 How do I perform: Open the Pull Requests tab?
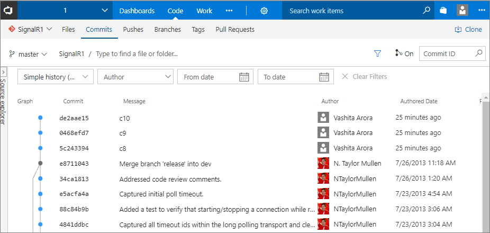pyautogui.click(x=235, y=30)
